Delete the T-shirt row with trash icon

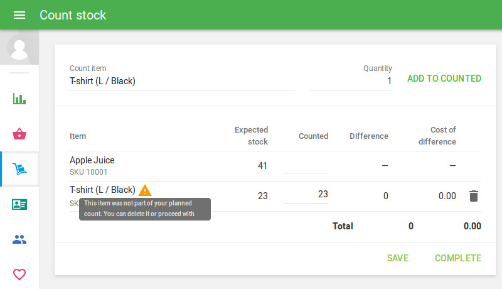(x=474, y=196)
